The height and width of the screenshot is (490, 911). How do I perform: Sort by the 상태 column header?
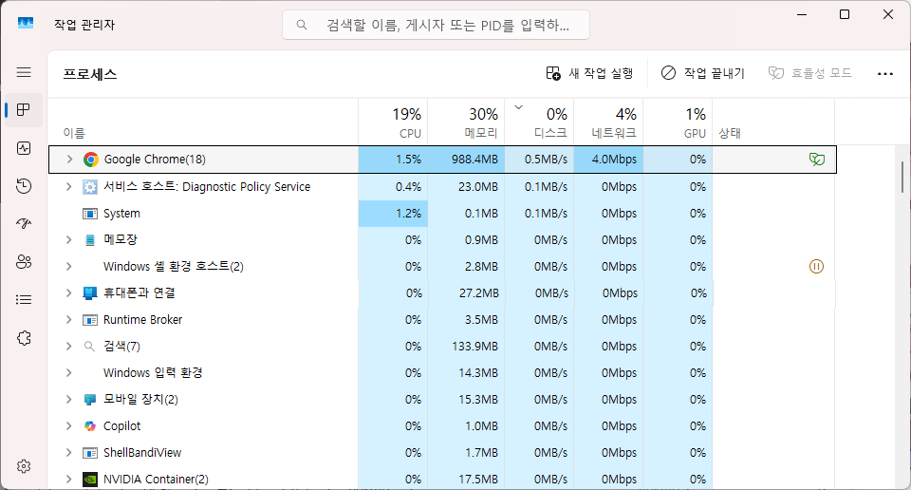pos(774,122)
